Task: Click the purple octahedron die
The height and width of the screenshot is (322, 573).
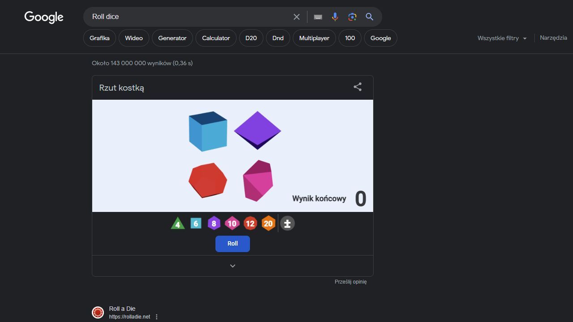Action: [x=257, y=130]
